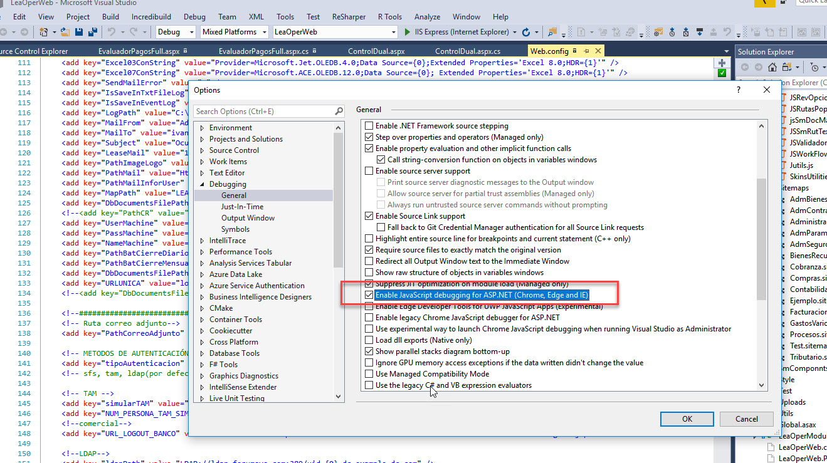Click Cancel in Options dialog
Screen dimensions: 827x463
click(746, 419)
